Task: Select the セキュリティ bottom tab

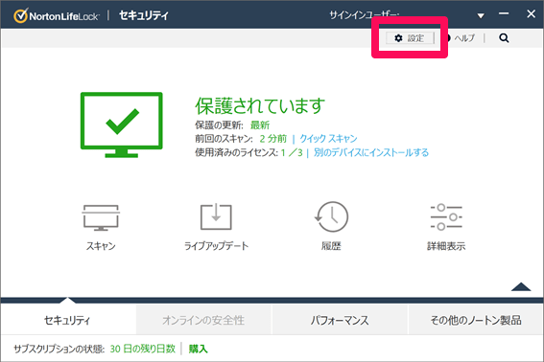Action: 68,320
